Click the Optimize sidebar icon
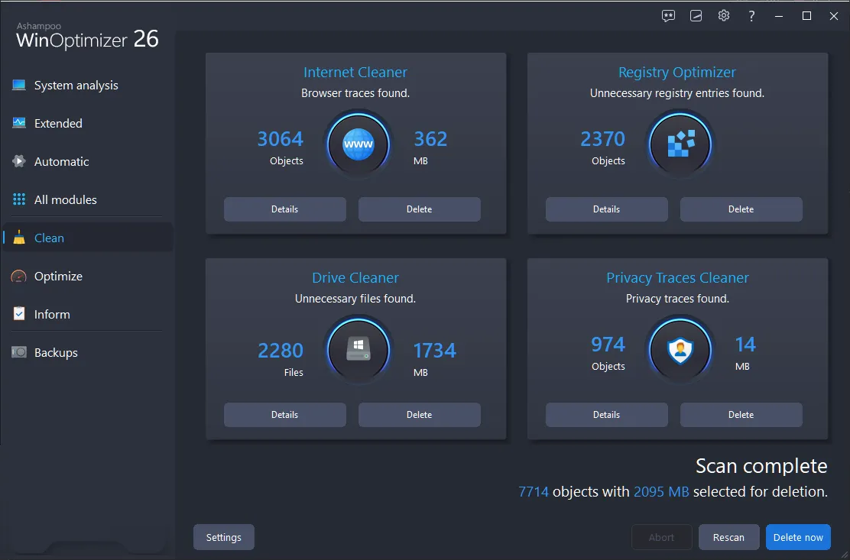This screenshot has height=560, width=850. (18, 276)
